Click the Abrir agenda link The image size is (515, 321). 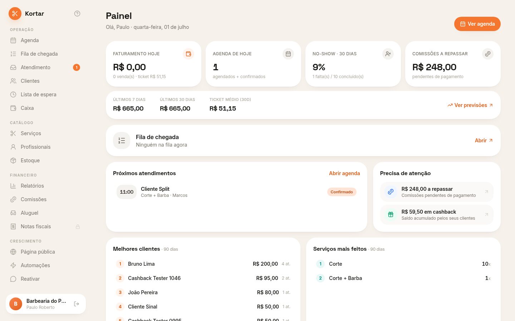click(x=344, y=173)
